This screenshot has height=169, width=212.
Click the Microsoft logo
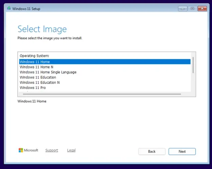[x=28, y=150]
